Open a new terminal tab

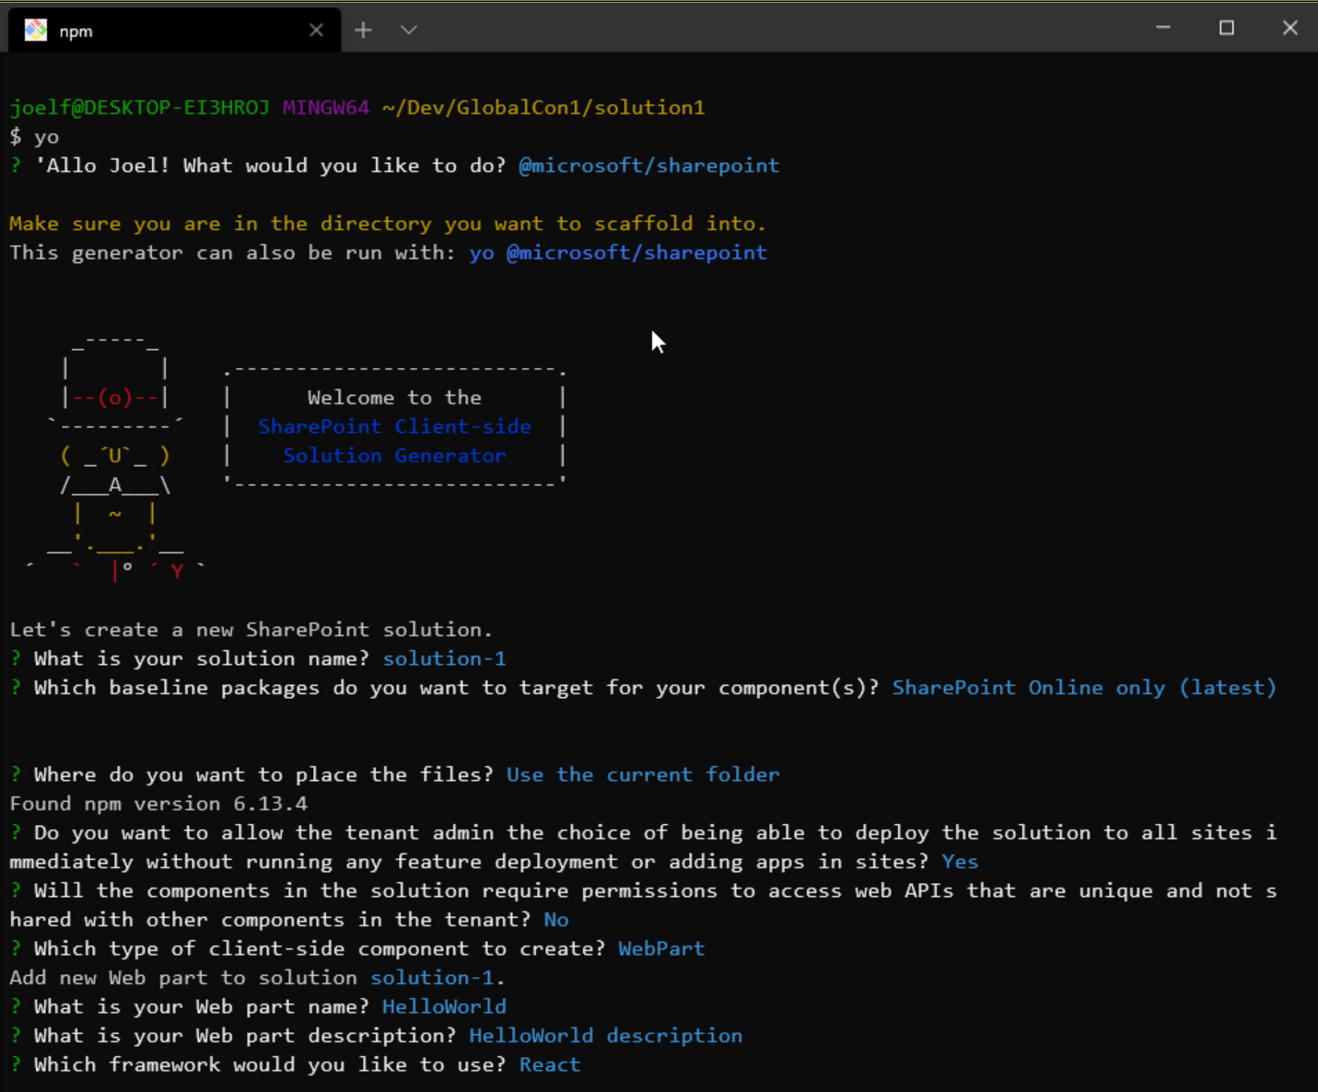click(x=364, y=30)
